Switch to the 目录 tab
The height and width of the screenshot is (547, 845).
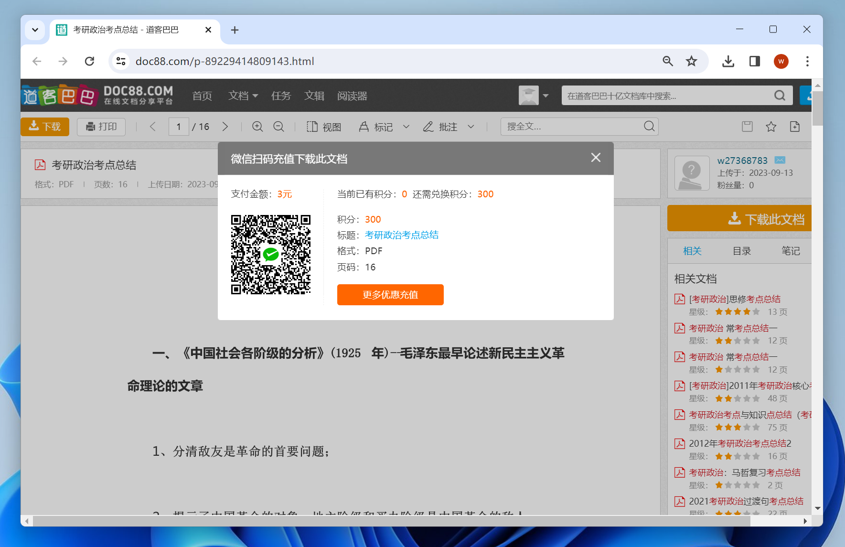point(742,251)
